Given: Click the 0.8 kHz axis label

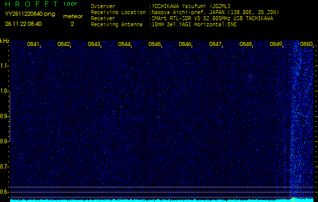Looking at the screenshot, I should click(x=4, y=141).
